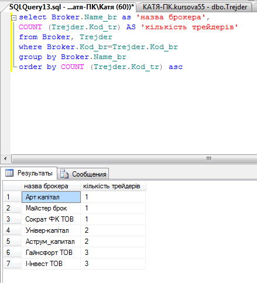Viewport: 257px width, 283px height.
Task: Click the 'Аструм_капитал' cell
Action: tap(51, 241)
